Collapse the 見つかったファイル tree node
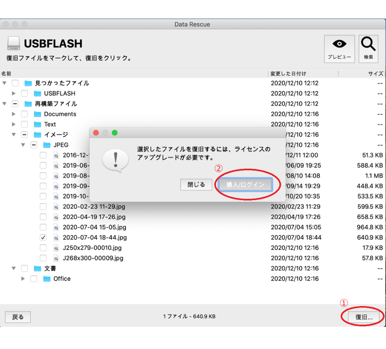Image resolution: width=386 pixels, height=349 pixels. coord(4,83)
